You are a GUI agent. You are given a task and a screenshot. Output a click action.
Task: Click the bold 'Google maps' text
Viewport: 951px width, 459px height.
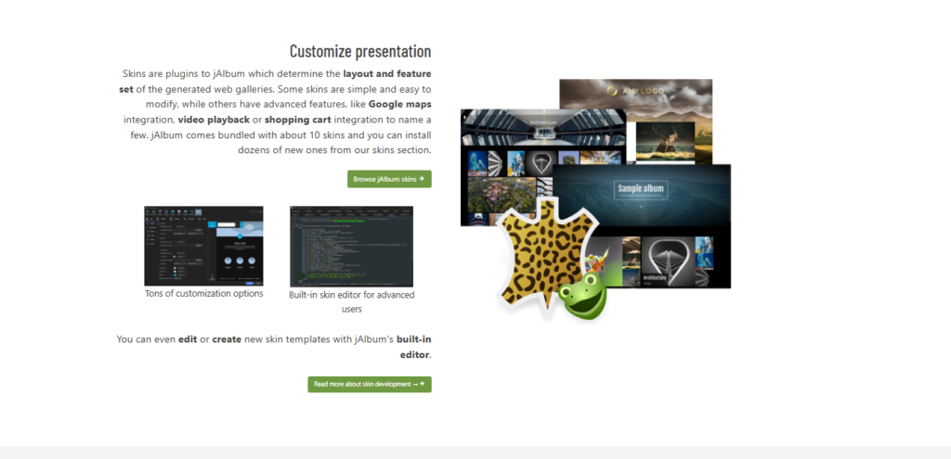pyautogui.click(x=399, y=104)
